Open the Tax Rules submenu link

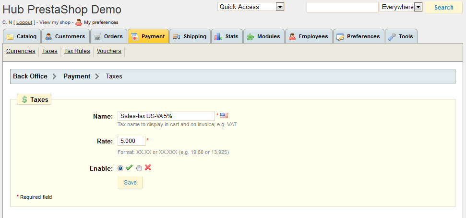77,51
